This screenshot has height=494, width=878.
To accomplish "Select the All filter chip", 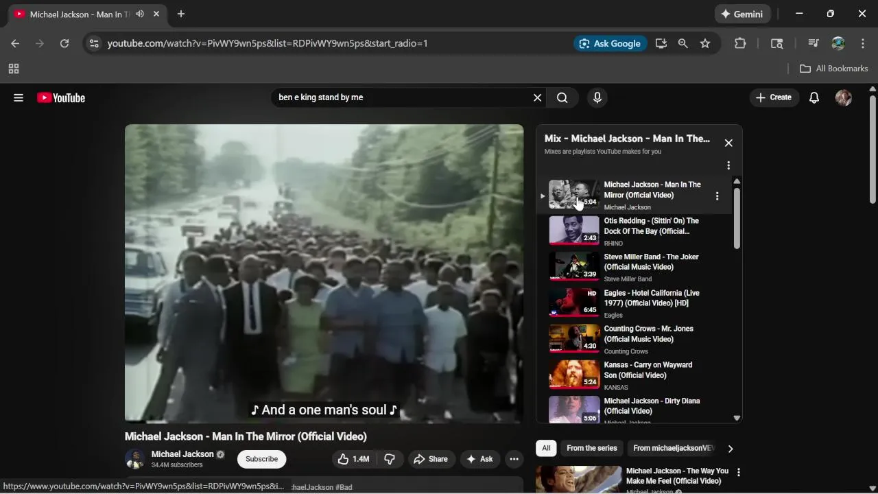I will (546, 448).
